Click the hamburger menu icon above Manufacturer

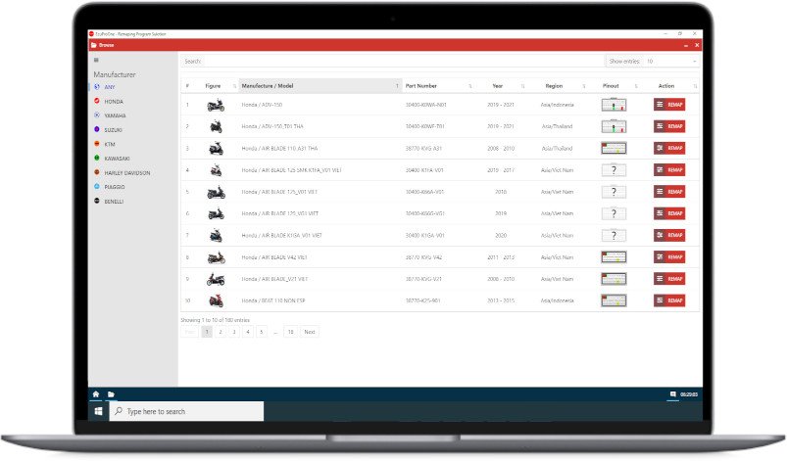pos(96,61)
